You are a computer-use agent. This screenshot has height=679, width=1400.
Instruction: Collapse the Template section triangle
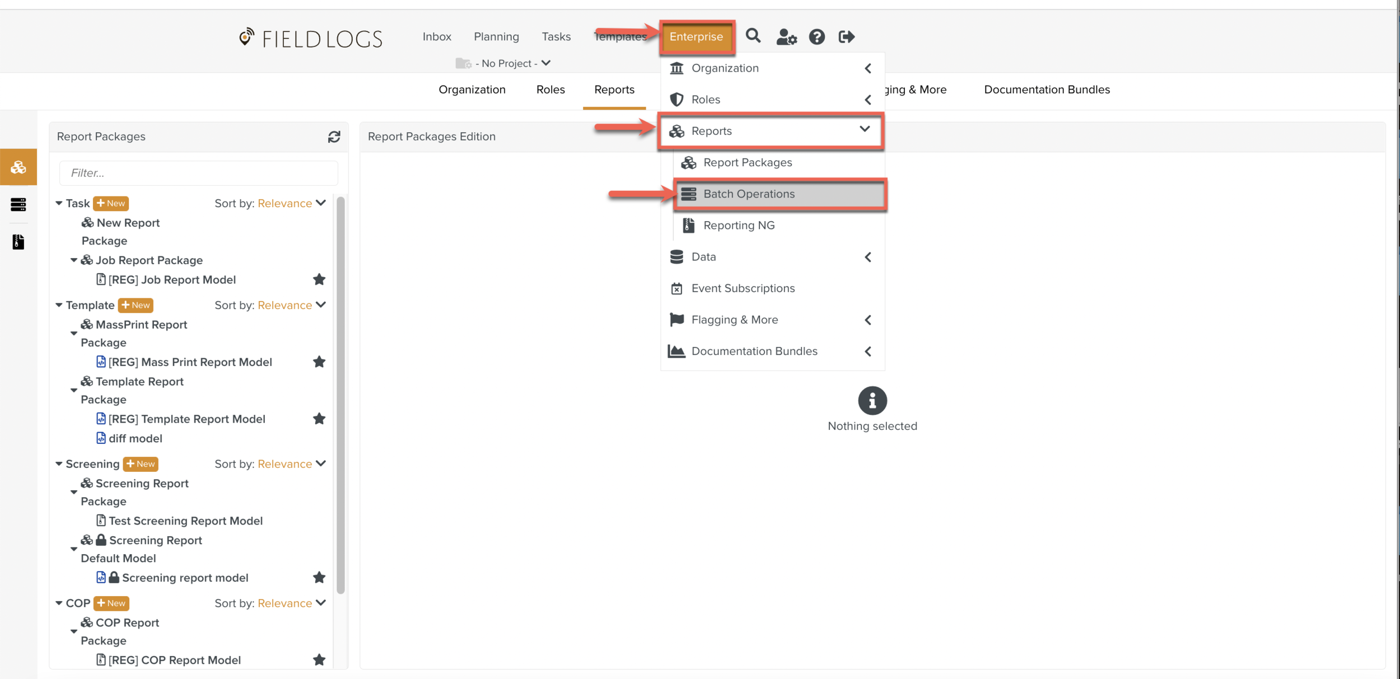pos(59,305)
